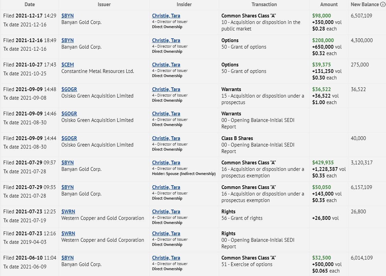Select the $32,500 amount value
The height and width of the screenshot is (276, 386).
coord(321,258)
